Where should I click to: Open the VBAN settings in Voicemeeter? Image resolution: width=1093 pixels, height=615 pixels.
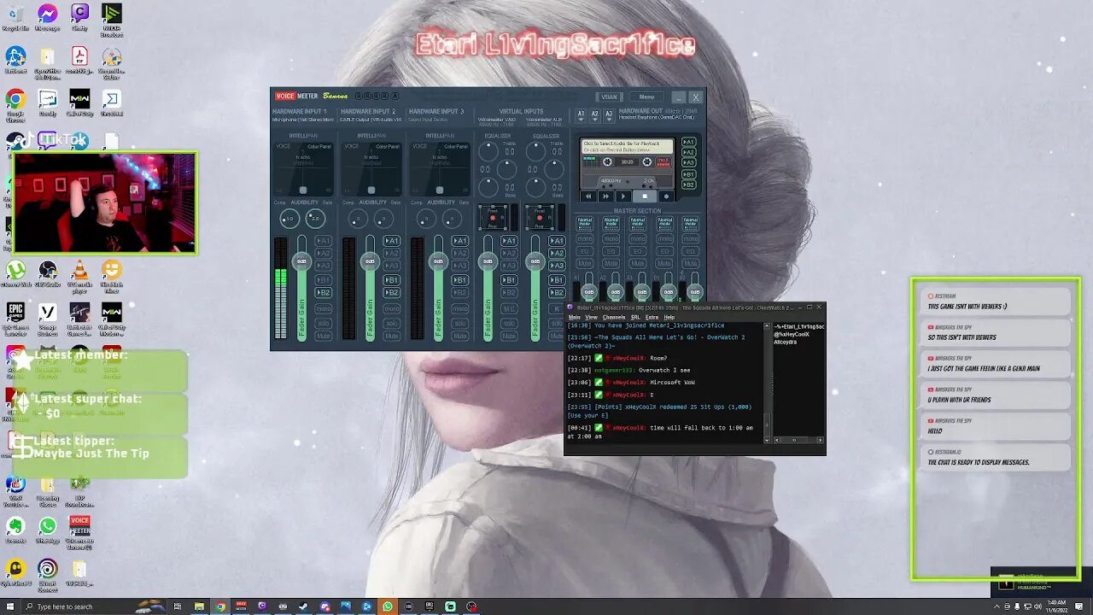click(609, 97)
